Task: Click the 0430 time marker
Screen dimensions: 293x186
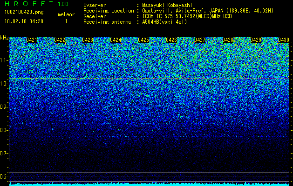Action: tap(284, 40)
